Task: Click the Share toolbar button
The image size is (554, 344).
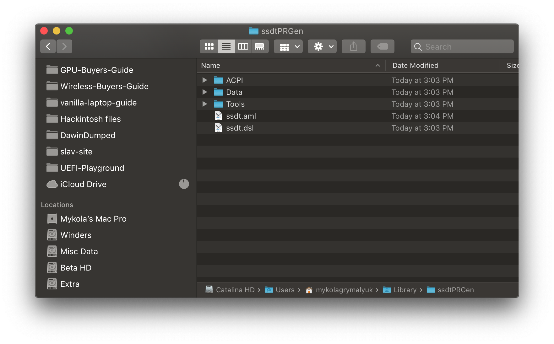Action: 354,47
